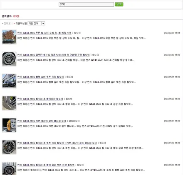Select the 휠도색 category beside first result
The height and width of the screenshot is (175, 183).
77,33
